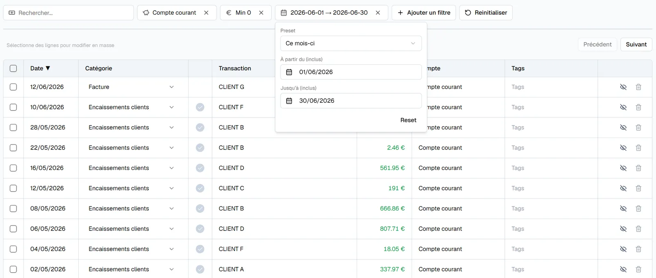Viewport: 656px width, 278px height.
Task: Tick the checkbox for the 12/05/2026 row
Action: coord(13,188)
